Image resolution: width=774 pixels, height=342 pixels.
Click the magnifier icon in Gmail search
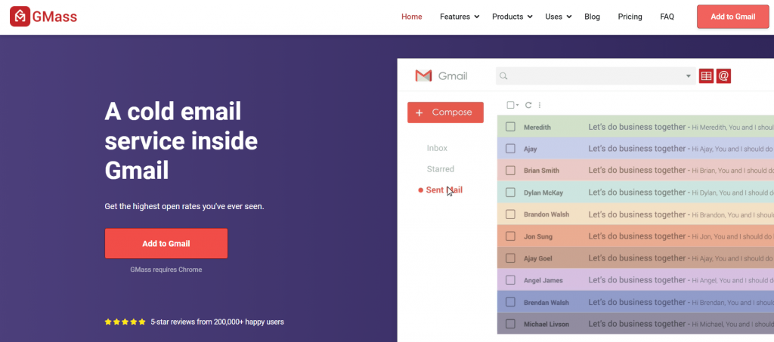pos(504,76)
